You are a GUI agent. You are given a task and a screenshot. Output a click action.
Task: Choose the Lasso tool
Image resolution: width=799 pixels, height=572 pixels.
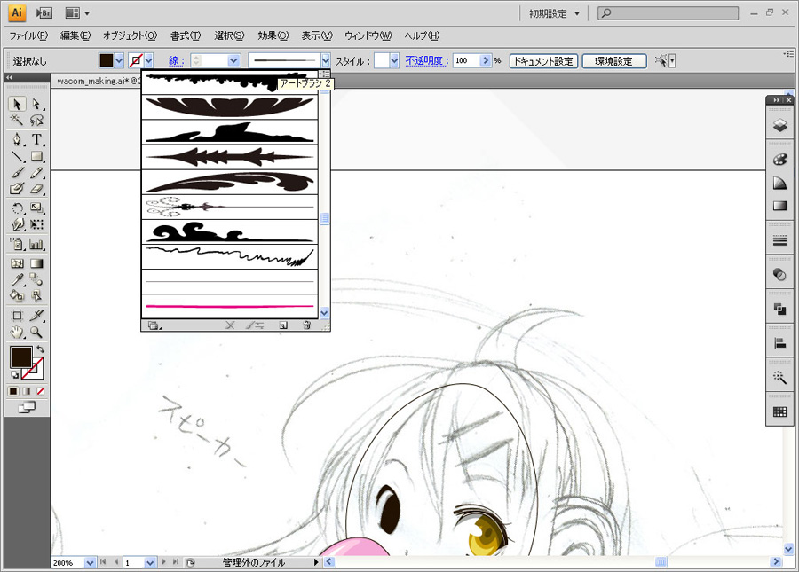[36, 120]
